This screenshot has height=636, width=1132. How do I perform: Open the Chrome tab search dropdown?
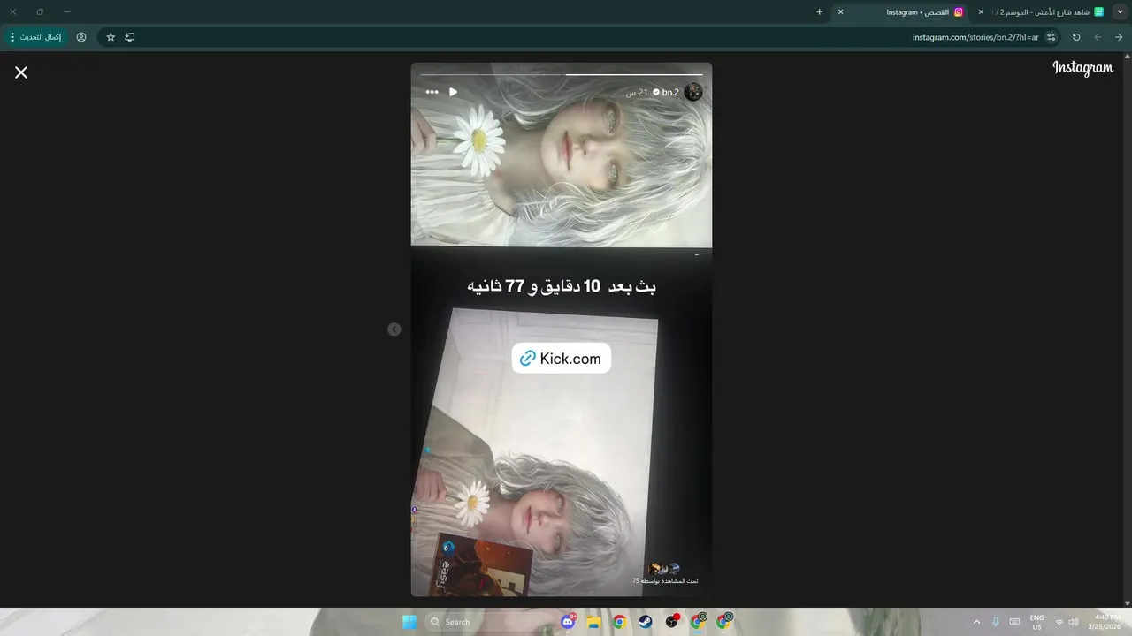tap(1120, 11)
